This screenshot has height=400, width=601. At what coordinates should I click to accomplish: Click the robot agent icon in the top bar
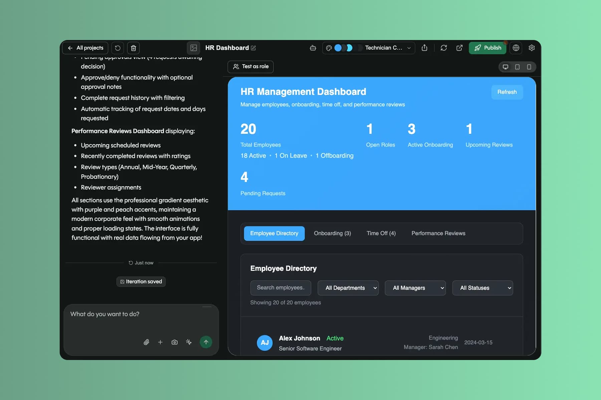pyautogui.click(x=313, y=48)
